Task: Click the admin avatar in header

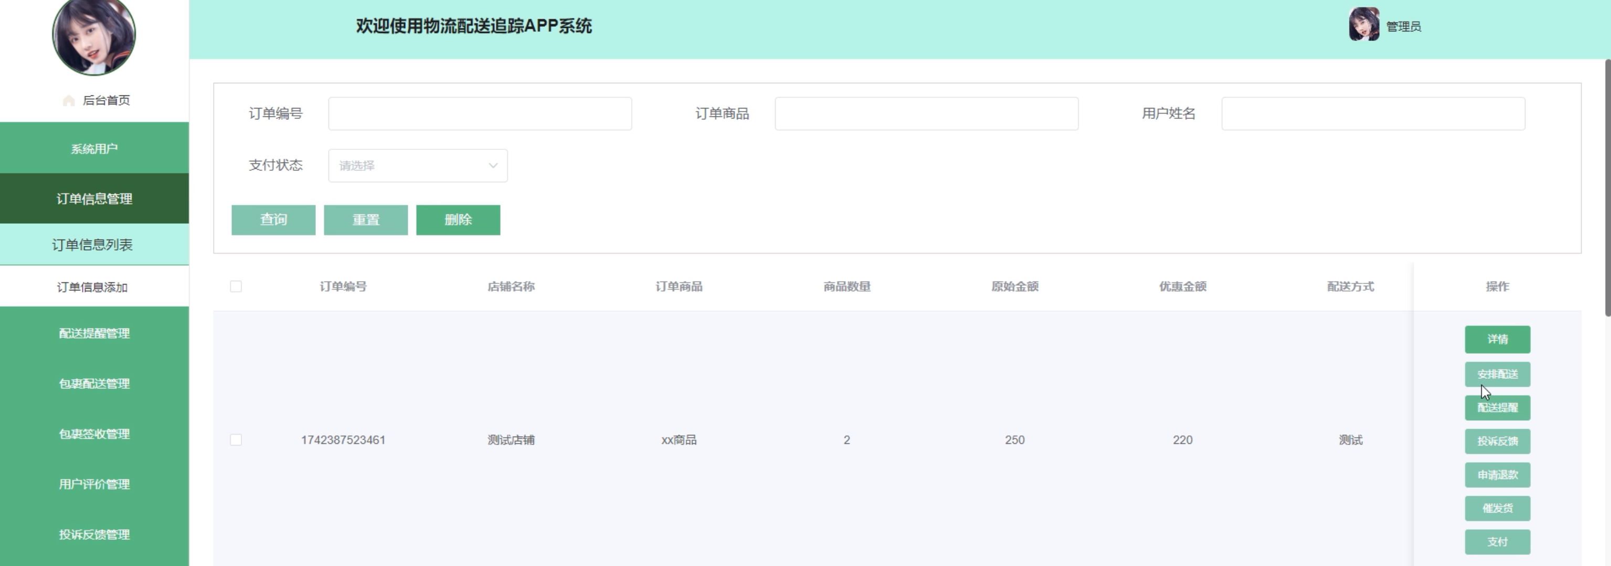Action: (1364, 25)
